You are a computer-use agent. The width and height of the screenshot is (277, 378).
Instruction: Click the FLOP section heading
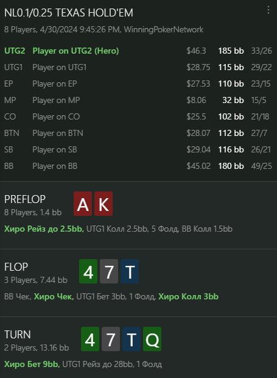click(x=16, y=267)
